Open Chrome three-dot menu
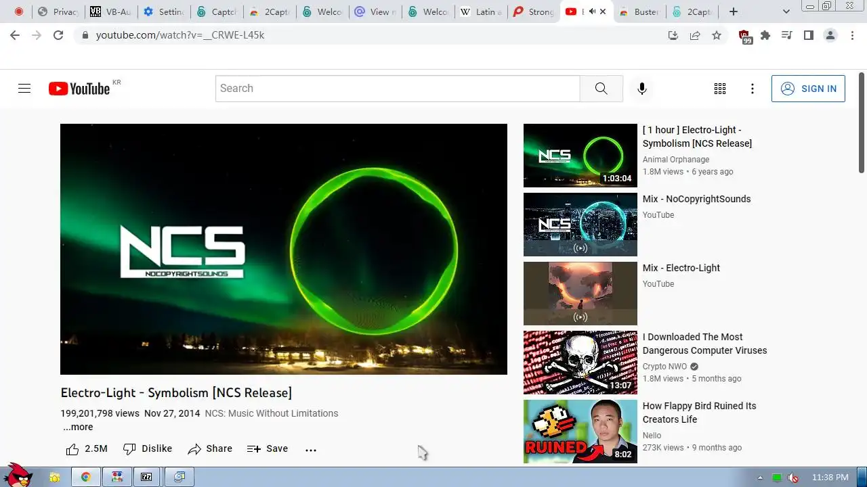The height and width of the screenshot is (487, 867). [x=852, y=35]
